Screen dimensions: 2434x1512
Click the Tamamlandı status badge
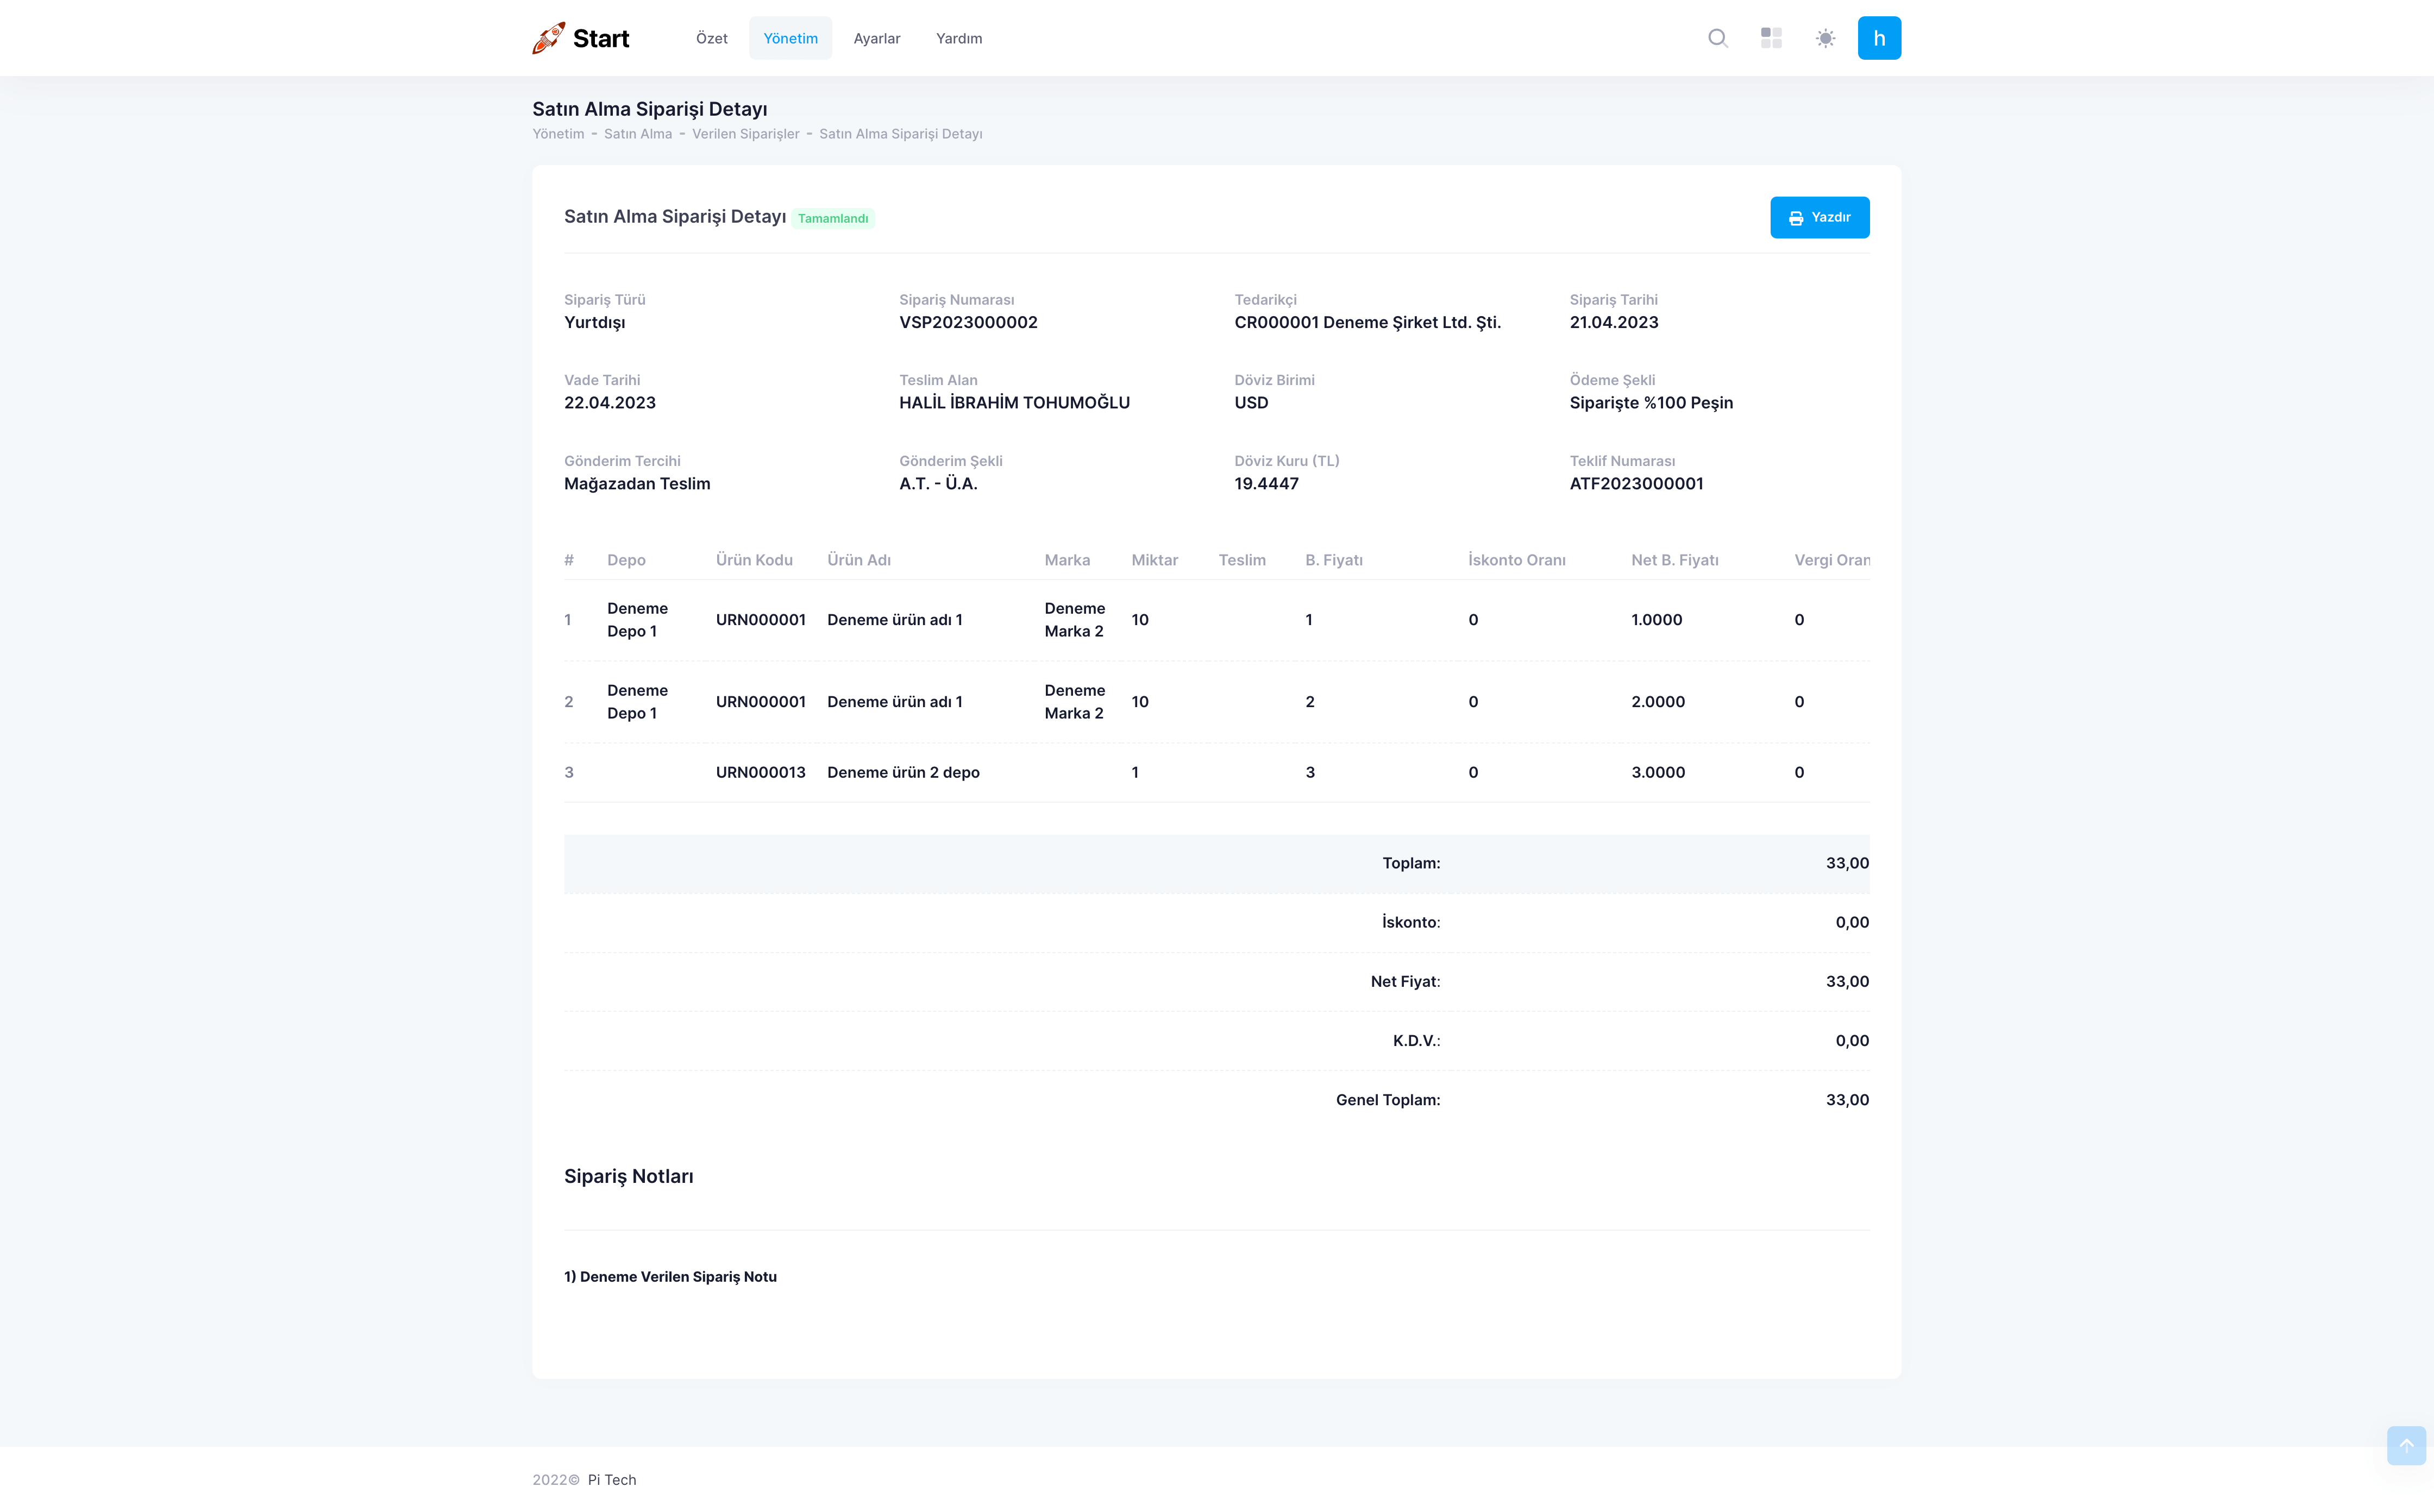click(832, 218)
